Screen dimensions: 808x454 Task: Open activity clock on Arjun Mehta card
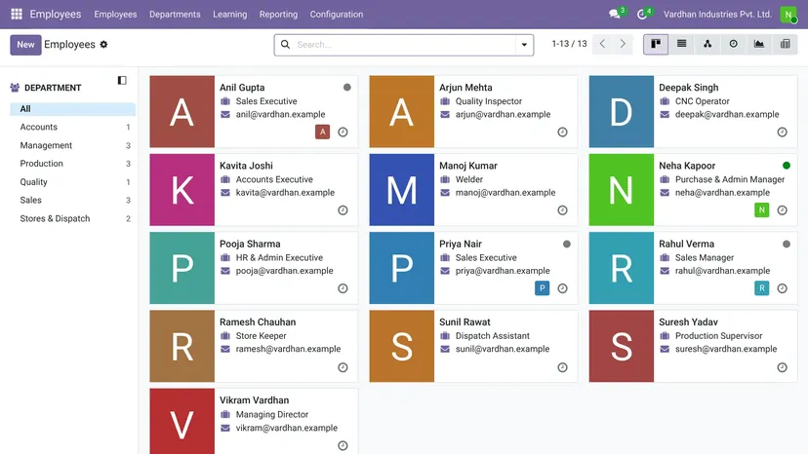[562, 132]
